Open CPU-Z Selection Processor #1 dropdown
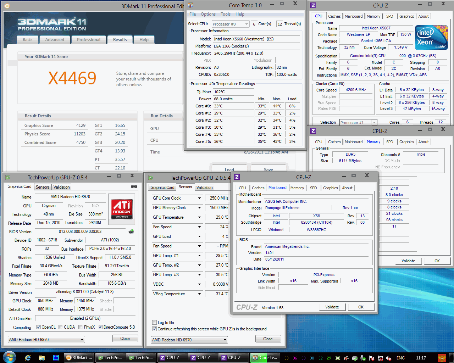The image size is (454, 363). point(358,123)
